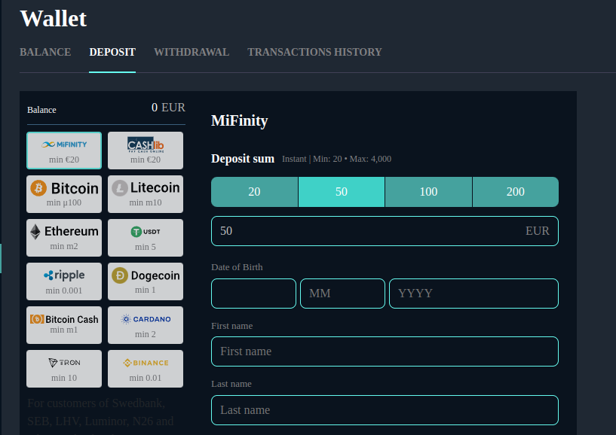Screen dimensions: 616x435
Task: Focus the birth year YYYY field
Action: [x=473, y=294]
